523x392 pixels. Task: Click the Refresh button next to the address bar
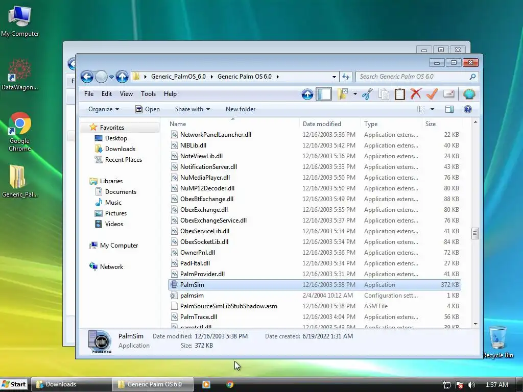pyautogui.click(x=346, y=77)
